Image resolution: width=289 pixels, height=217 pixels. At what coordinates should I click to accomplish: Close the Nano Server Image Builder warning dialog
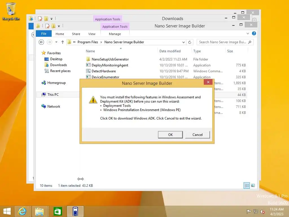[x=208, y=82]
